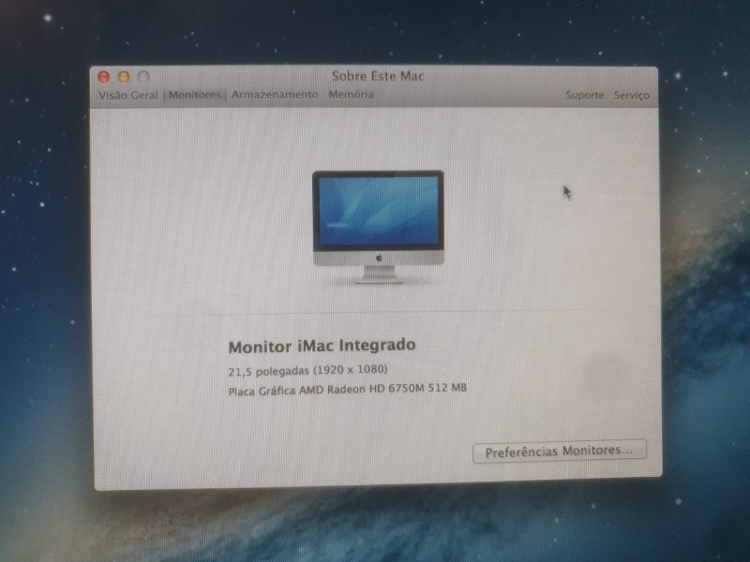Open the Armazenamento tab
Image resolution: width=750 pixels, height=562 pixels.
point(275,96)
